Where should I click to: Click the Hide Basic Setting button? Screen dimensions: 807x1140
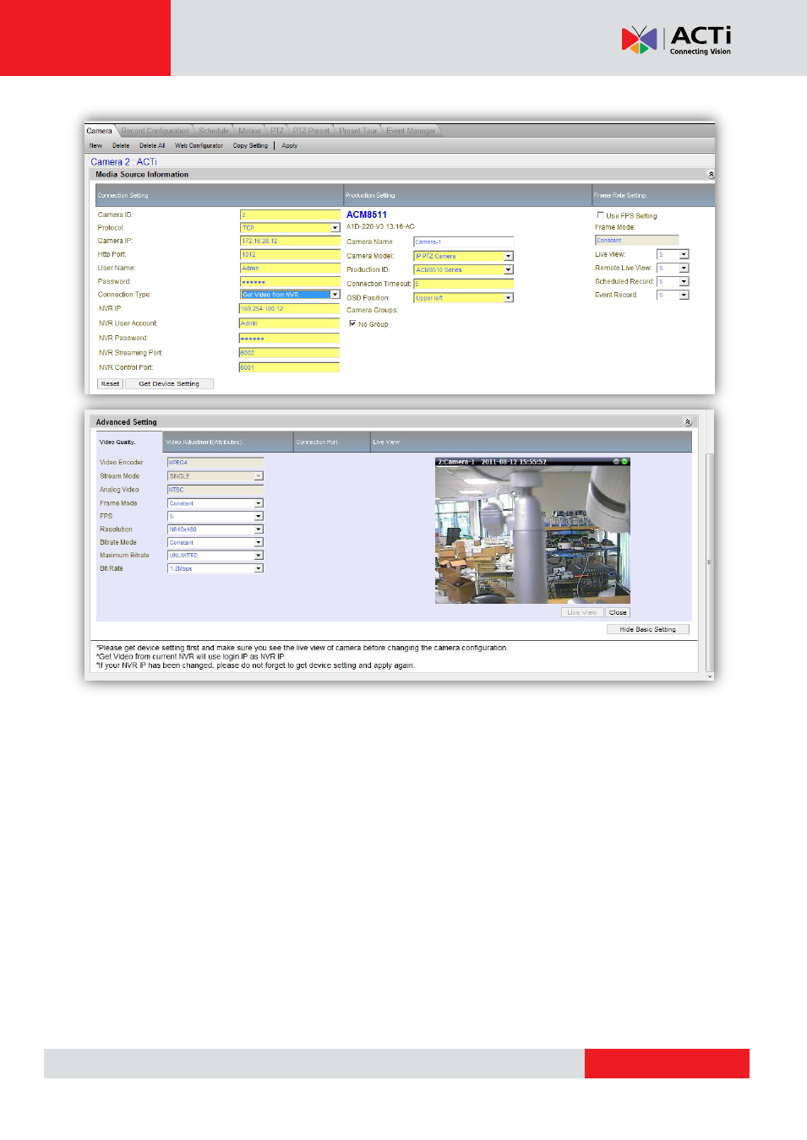point(647,629)
